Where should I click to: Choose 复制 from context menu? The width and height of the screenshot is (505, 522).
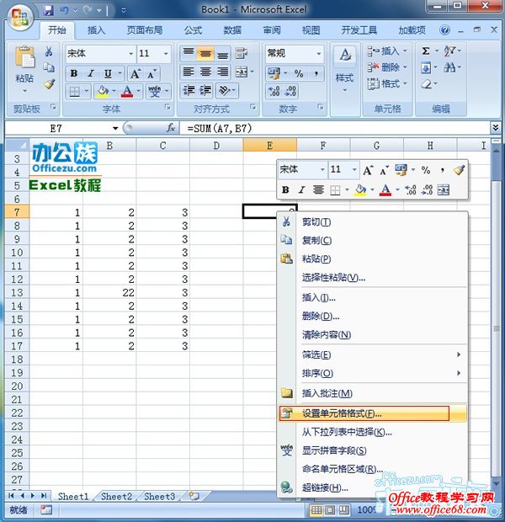tap(372, 240)
